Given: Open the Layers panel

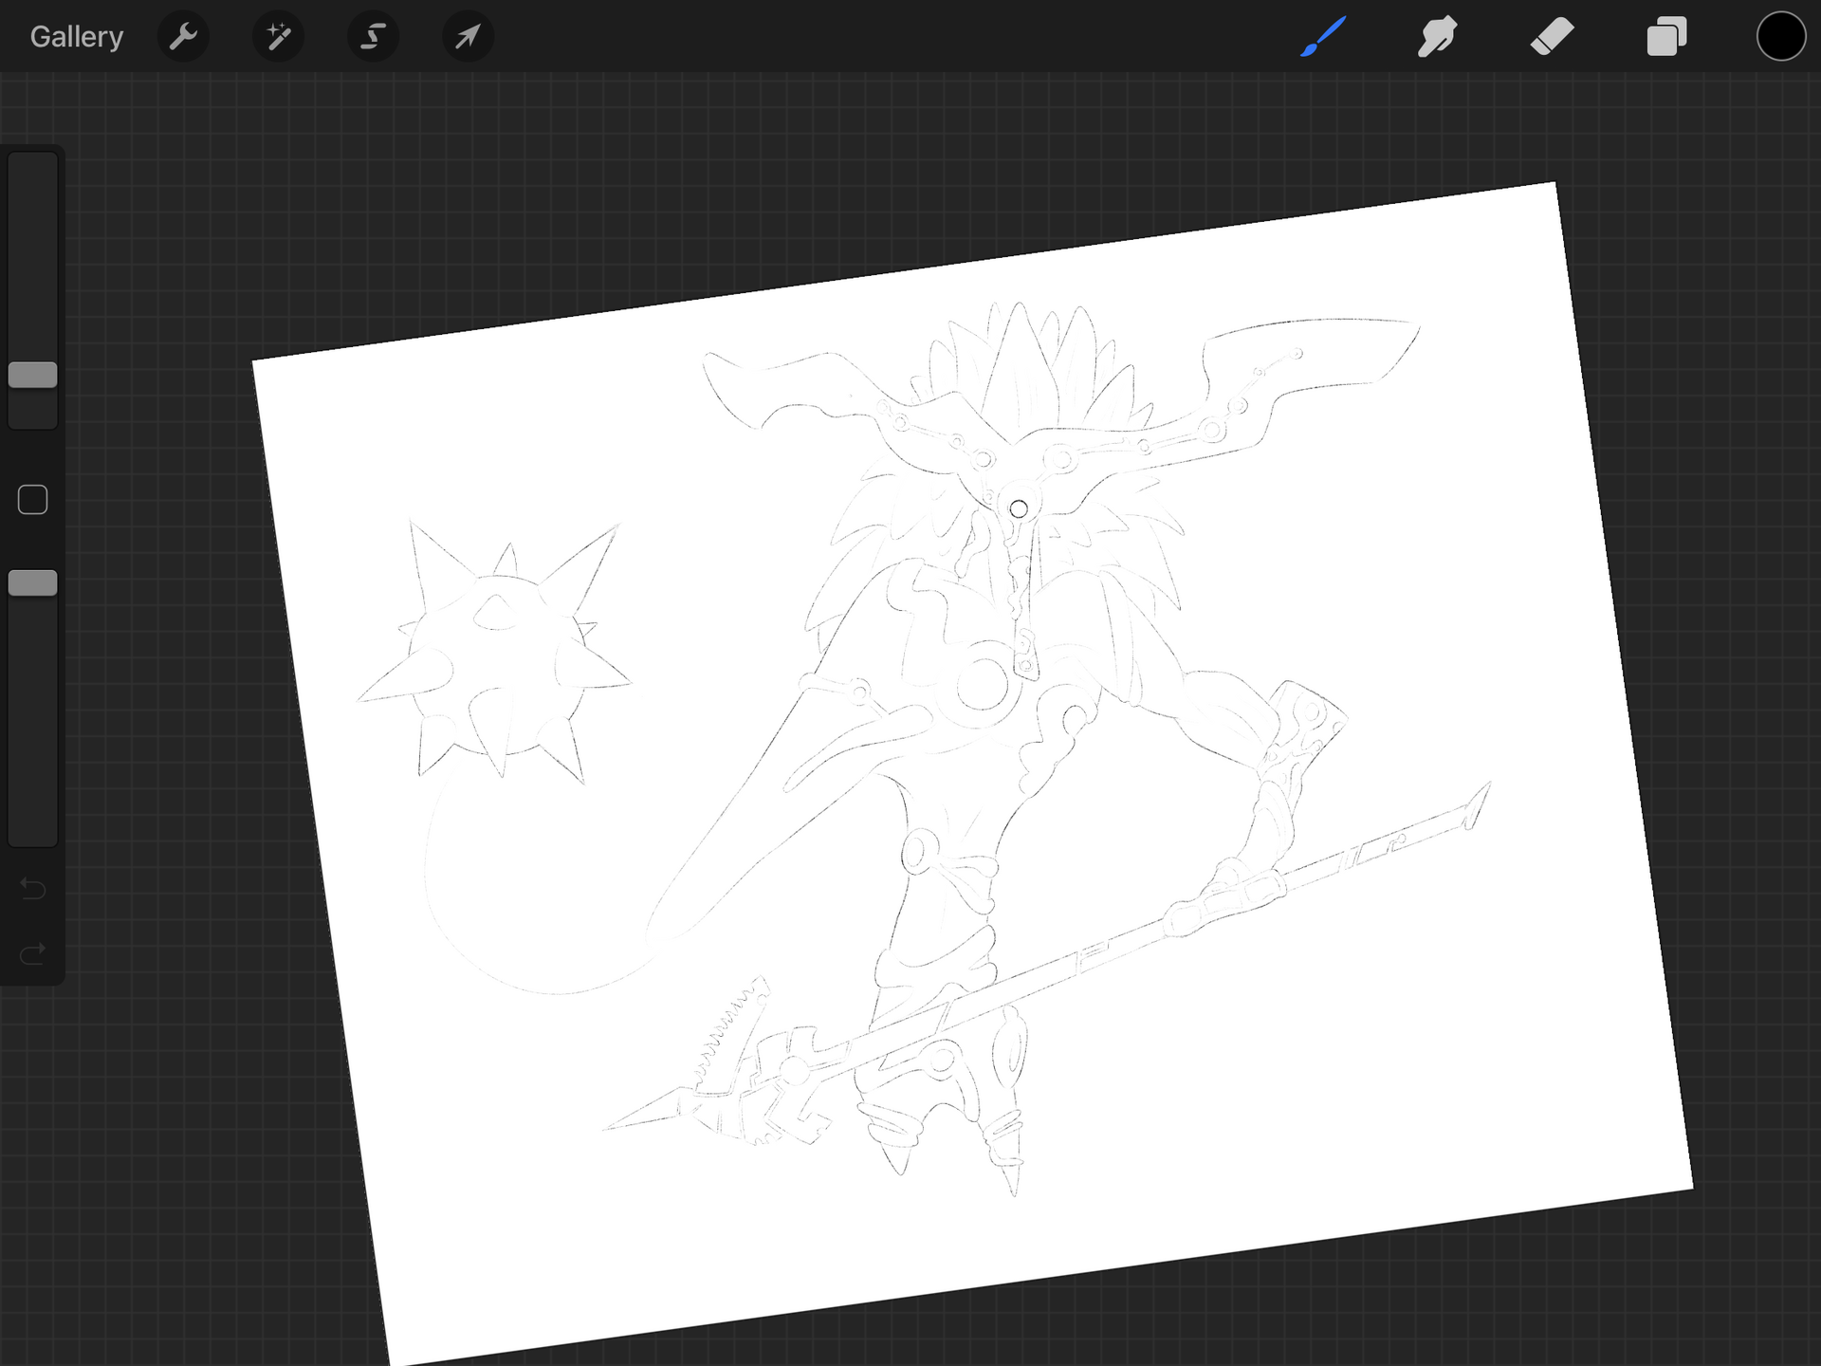Looking at the screenshot, I should pos(1666,37).
